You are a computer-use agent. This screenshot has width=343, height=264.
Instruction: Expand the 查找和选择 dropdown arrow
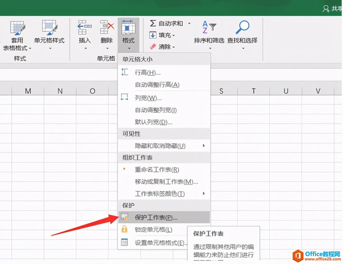(x=243, y=48)
